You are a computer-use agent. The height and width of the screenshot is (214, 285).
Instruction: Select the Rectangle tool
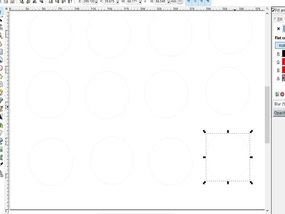(1, 52)
